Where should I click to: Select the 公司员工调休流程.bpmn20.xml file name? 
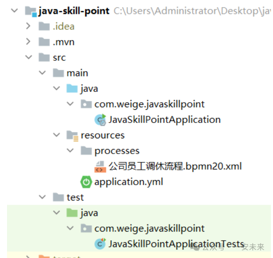coord(175,166)
